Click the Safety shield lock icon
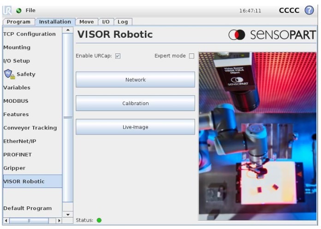Screen dimensions: 321x229 click(x=9, y=74)
